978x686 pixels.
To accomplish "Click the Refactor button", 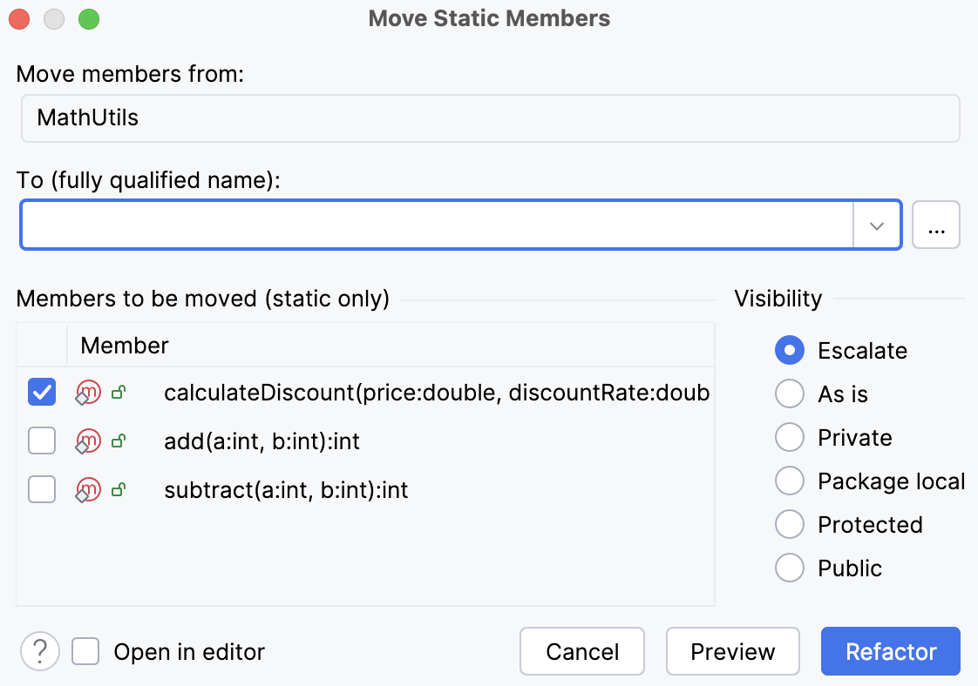I will pyautogui.click(x=890, y=651).
